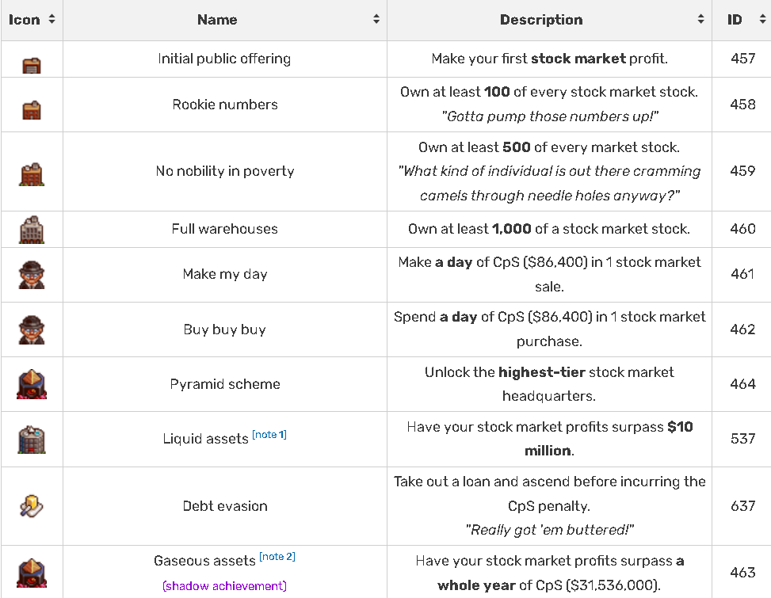Viewport: 771px width, 598px height.
Task: Click the Pyramid scheme achievement icon
Action: 32,385
